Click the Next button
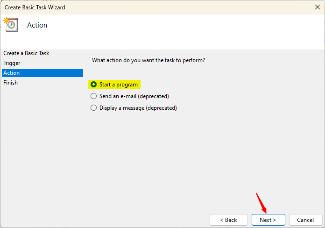The image size is (325, 228). [x=268, y=220]
